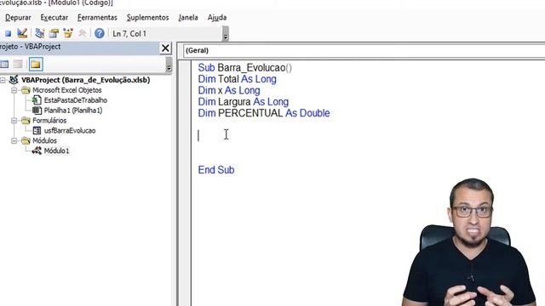Open the Janela menu
The width and height of the screenshot is (545, 306).
188,17
